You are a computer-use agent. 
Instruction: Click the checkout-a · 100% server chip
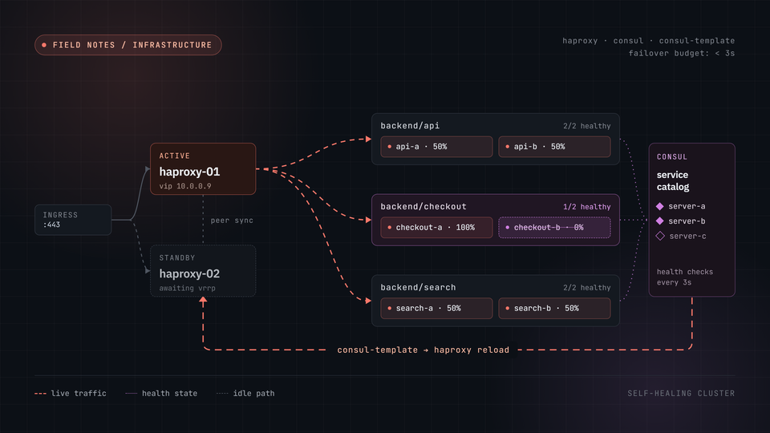point(436,228)
